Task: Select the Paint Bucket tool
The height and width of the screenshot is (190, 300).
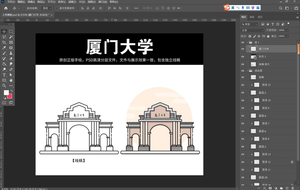Action: pyautogui.click(x=4, y=64)
